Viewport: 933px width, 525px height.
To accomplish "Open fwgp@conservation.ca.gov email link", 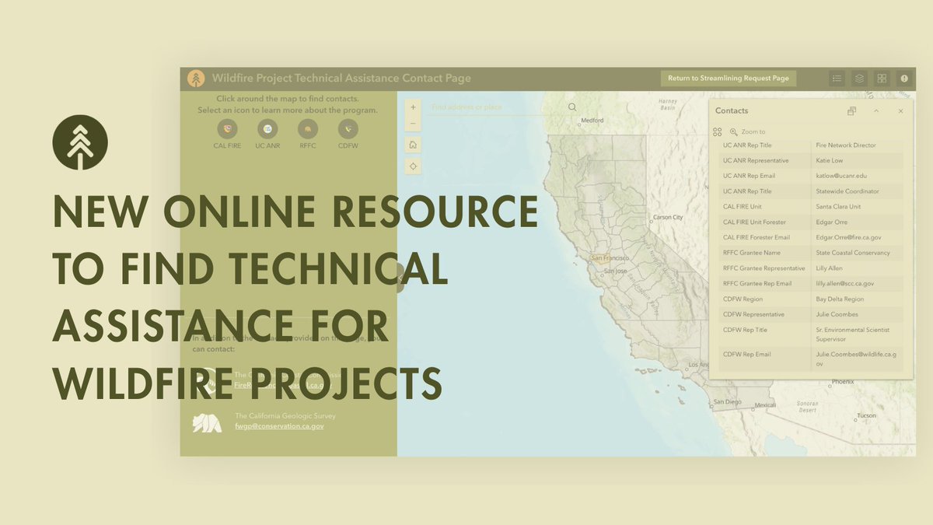I will (279, 426).
